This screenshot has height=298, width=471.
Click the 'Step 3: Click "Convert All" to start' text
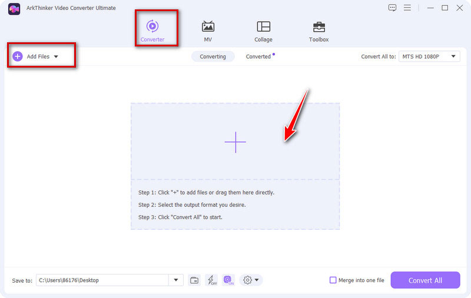180,217
